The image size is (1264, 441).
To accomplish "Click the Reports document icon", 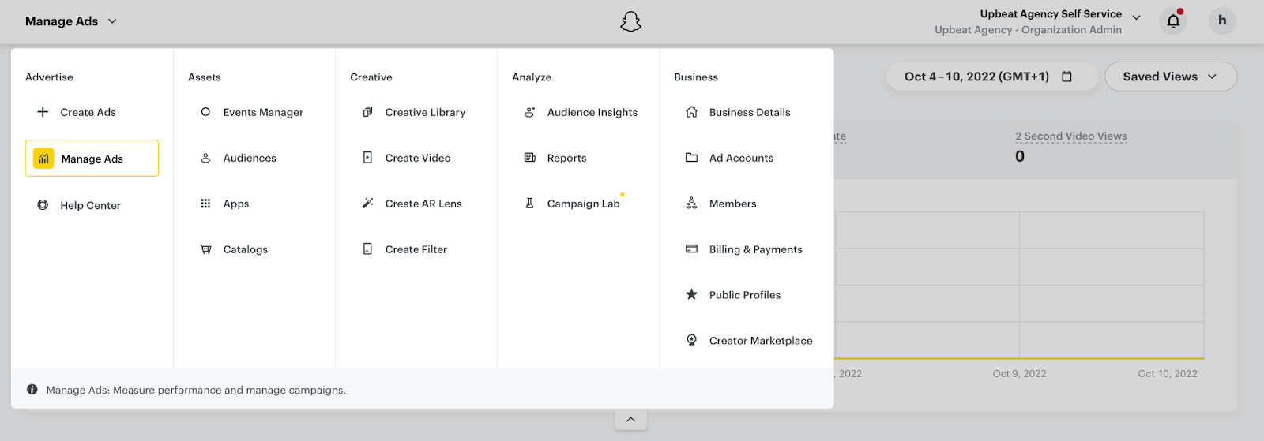I will [x=529, y=158].
